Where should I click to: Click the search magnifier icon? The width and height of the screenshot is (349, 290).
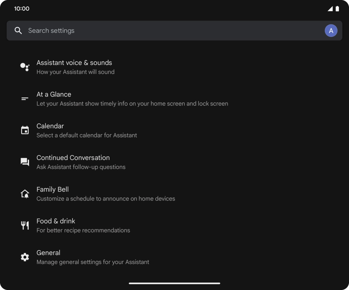click(x=18, y=31)
